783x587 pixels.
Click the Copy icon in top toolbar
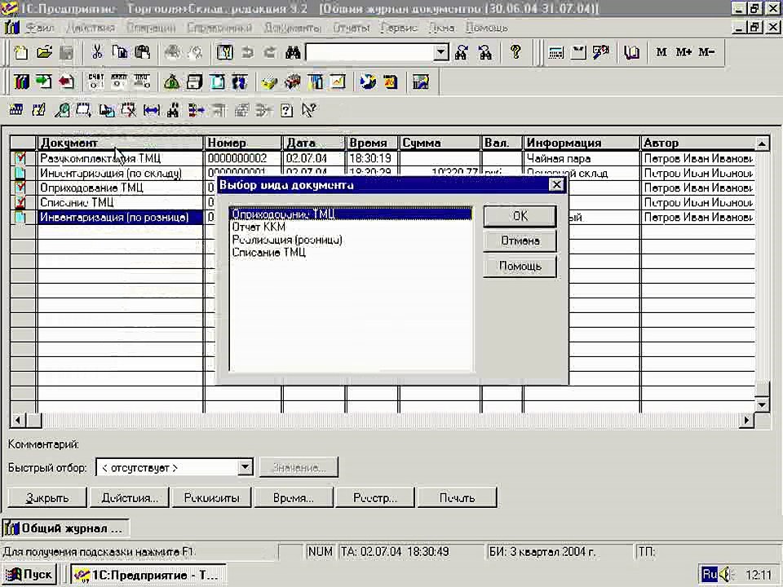click(x=120, y=52)
